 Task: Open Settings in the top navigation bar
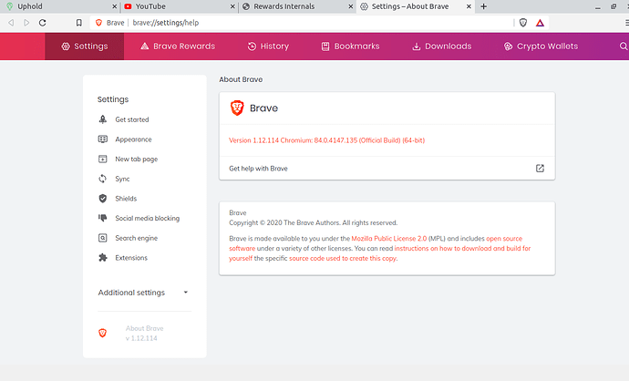pos(85,46)
